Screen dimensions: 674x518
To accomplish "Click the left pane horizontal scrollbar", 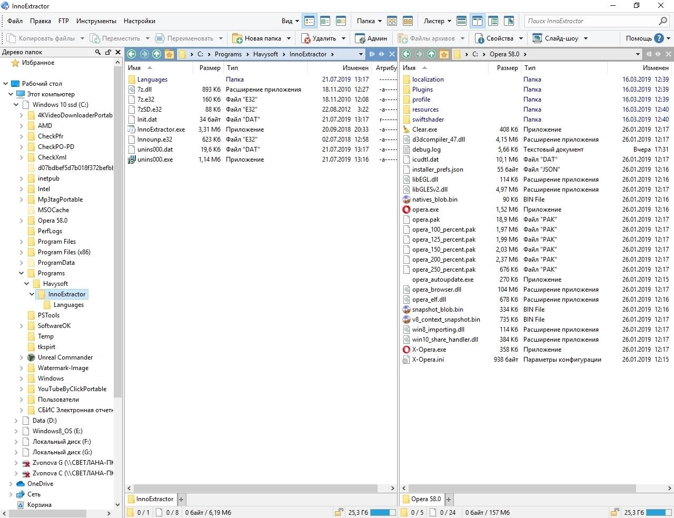I will point(254,488).
